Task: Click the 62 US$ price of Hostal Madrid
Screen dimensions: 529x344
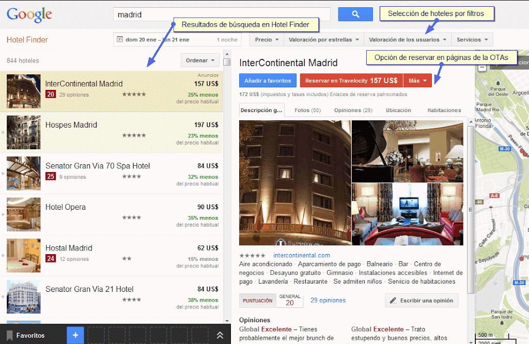Action: [x=208, y=248]
